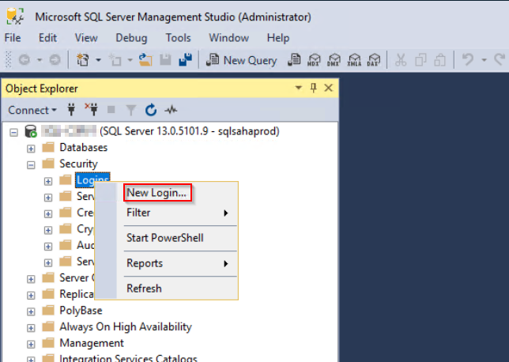Select the Logins folder in tree
This screenshot has height=362, width=509.
[92, 180]
